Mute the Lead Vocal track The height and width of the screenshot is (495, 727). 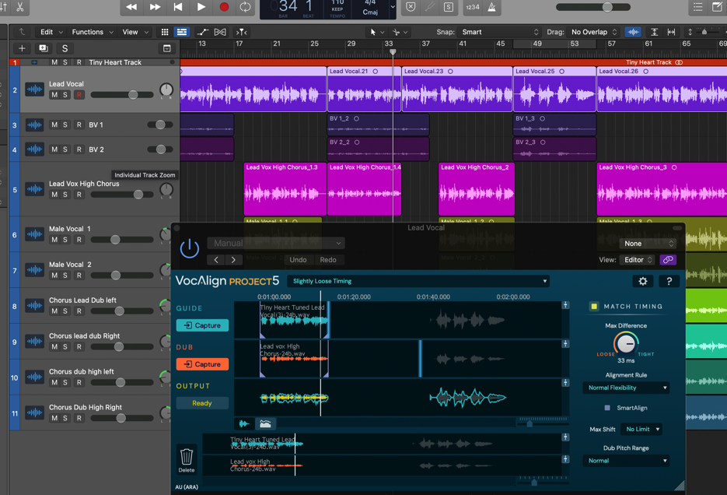pos(54,95)
